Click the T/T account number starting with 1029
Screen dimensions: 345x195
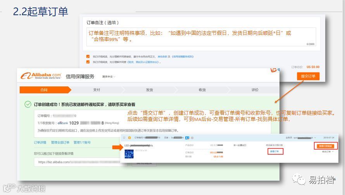pyautogui.click(x=86, y=123)
